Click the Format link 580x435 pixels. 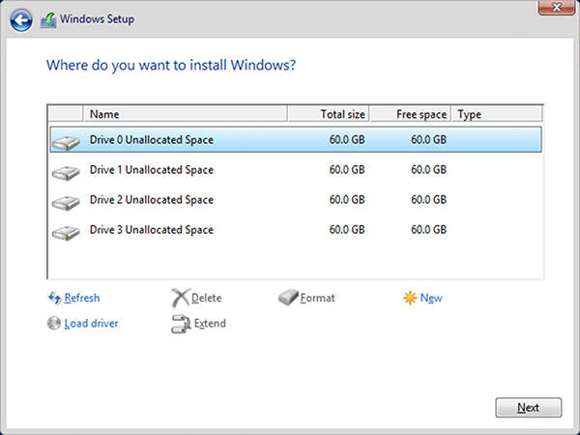point(317,298)
